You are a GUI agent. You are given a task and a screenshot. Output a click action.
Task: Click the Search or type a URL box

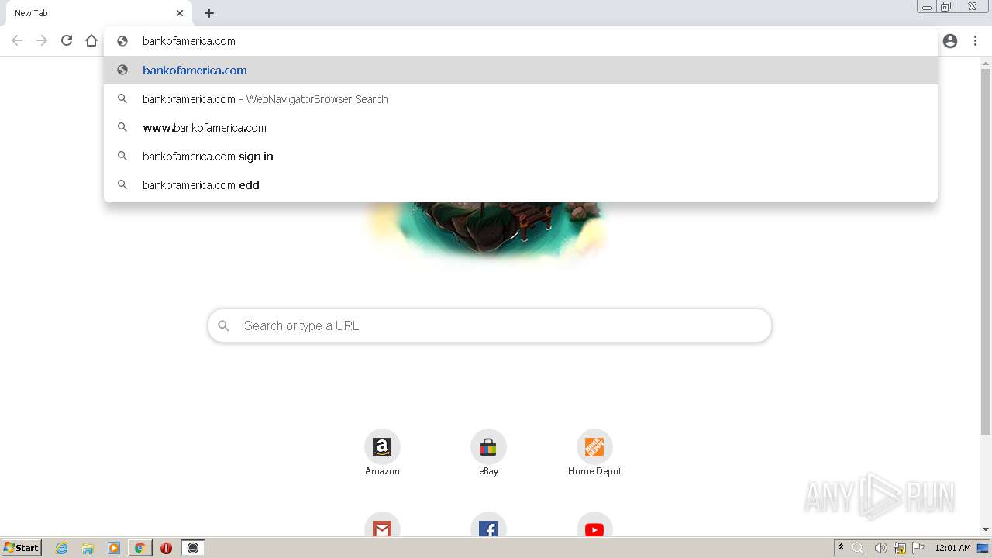(x=490, y=325)
